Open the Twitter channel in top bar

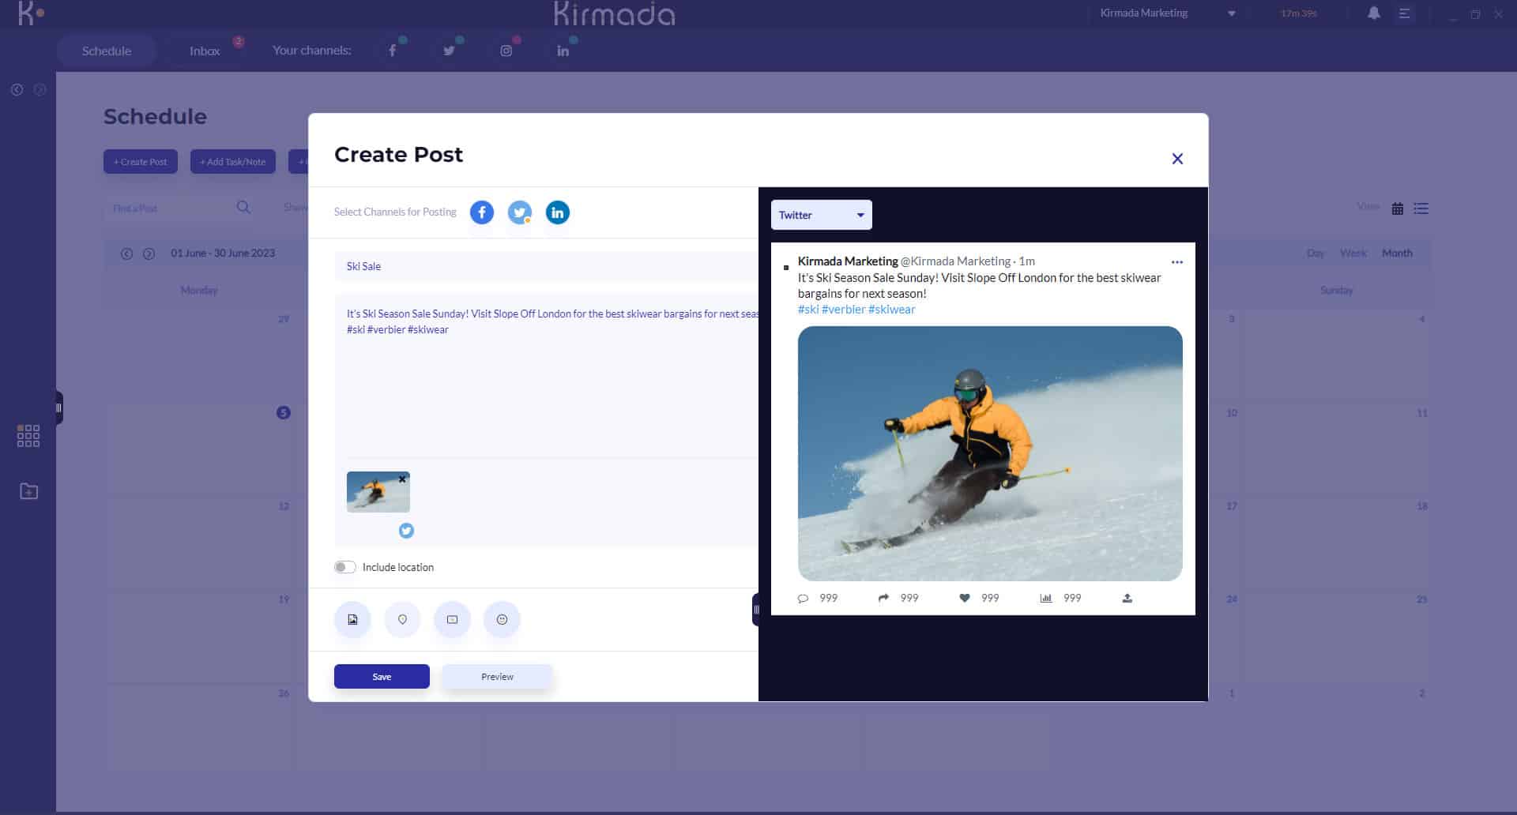click(449, 51)
